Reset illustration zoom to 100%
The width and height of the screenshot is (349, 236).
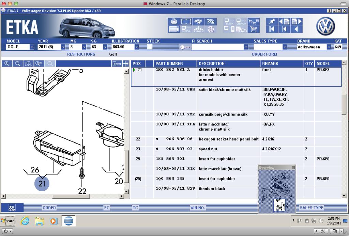(39, 64)
